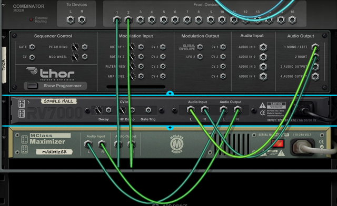
Task: Adjust RV7000 HF Damp trim knob
Action: (123, 110)
